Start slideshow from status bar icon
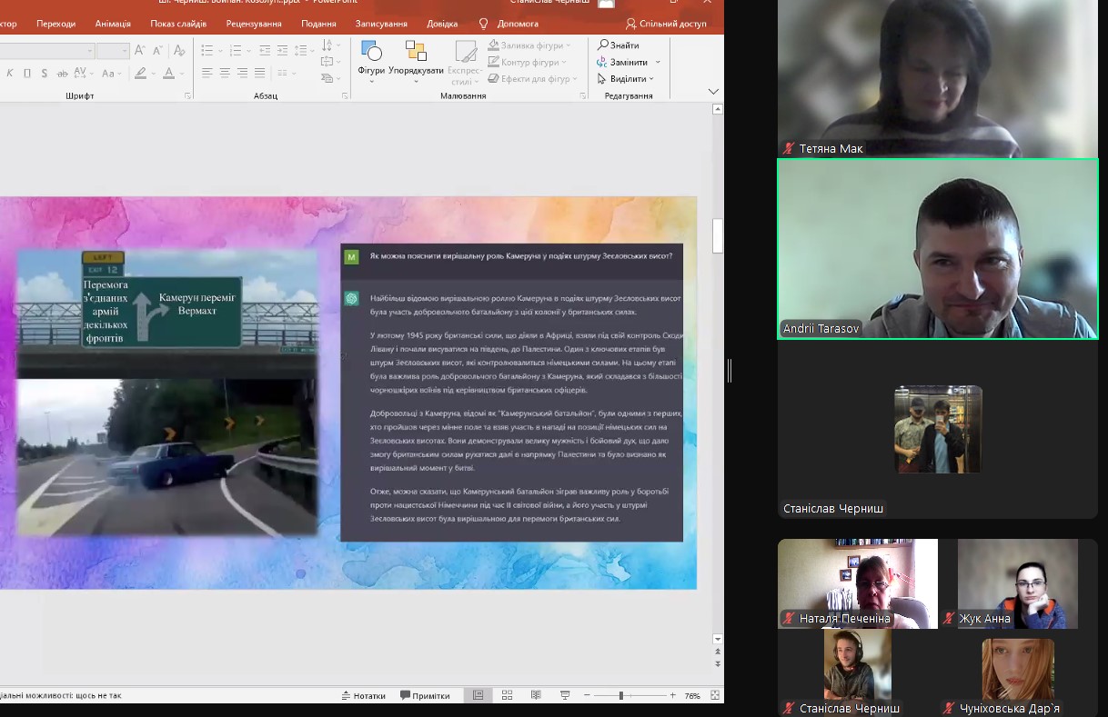Screen dimensions: 1108x717 tap(565, 695)
